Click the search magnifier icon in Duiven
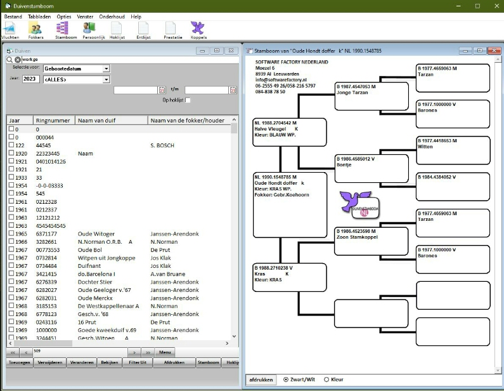Image resolution: width=504 pixels, height=391 pixels. point(10,60)
